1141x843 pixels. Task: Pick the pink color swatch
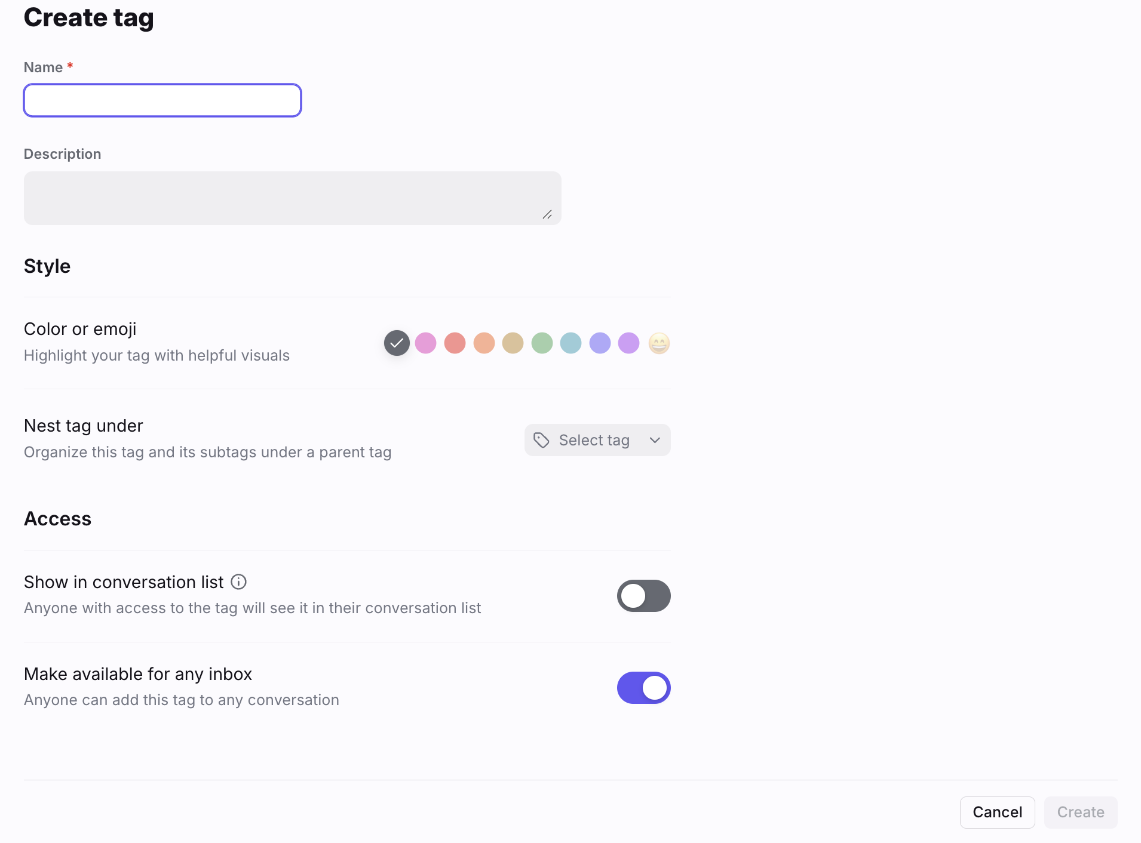(x=425, y=343)
